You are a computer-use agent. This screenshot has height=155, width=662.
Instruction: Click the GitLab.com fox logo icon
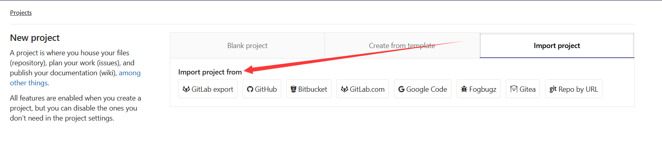click(344, 89)
